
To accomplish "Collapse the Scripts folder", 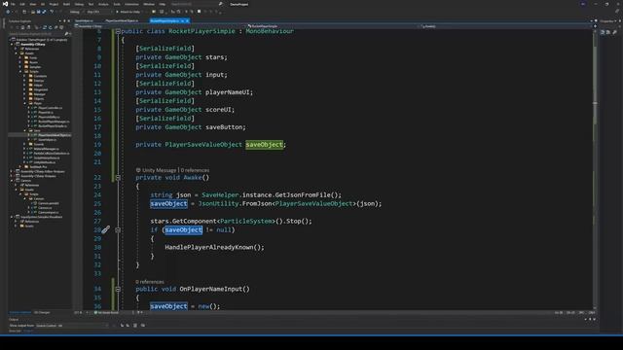I will [20, 72].
